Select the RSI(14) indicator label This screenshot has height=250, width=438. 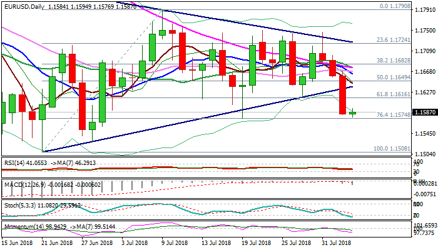click(13, 161)
